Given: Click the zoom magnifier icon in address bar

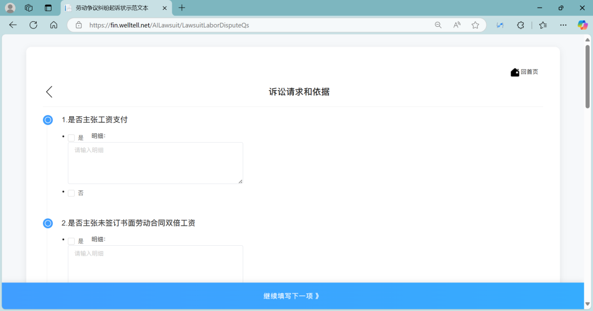Looking at the screenshot, I should [x=438, y=25].
